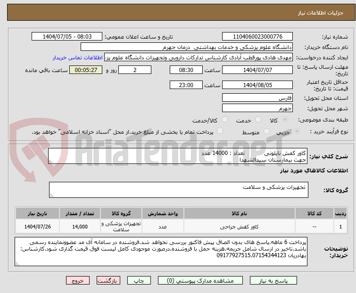Click the deadline time field 08:30
356x293 pixels.
(186, 70)
